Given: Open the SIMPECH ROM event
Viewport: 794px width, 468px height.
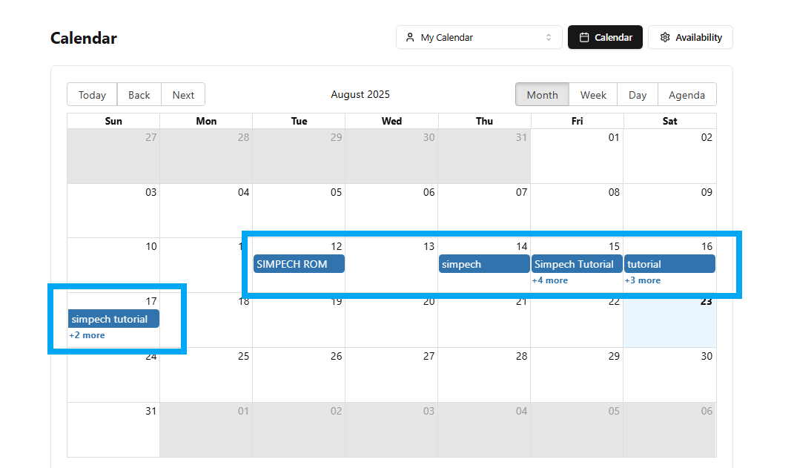Looking at the screenshot, I should click(x=299, y=264).
